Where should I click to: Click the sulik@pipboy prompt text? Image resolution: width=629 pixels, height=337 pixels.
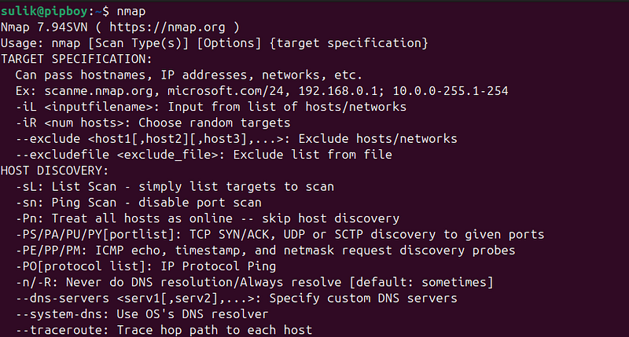click(x=44, y=11)
